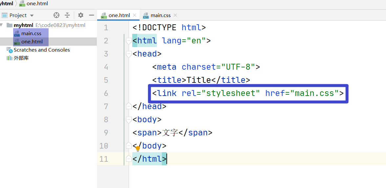Click the external libraries bar-chart icon
Screen dimensions: 386x188
[x=9, y=58]
